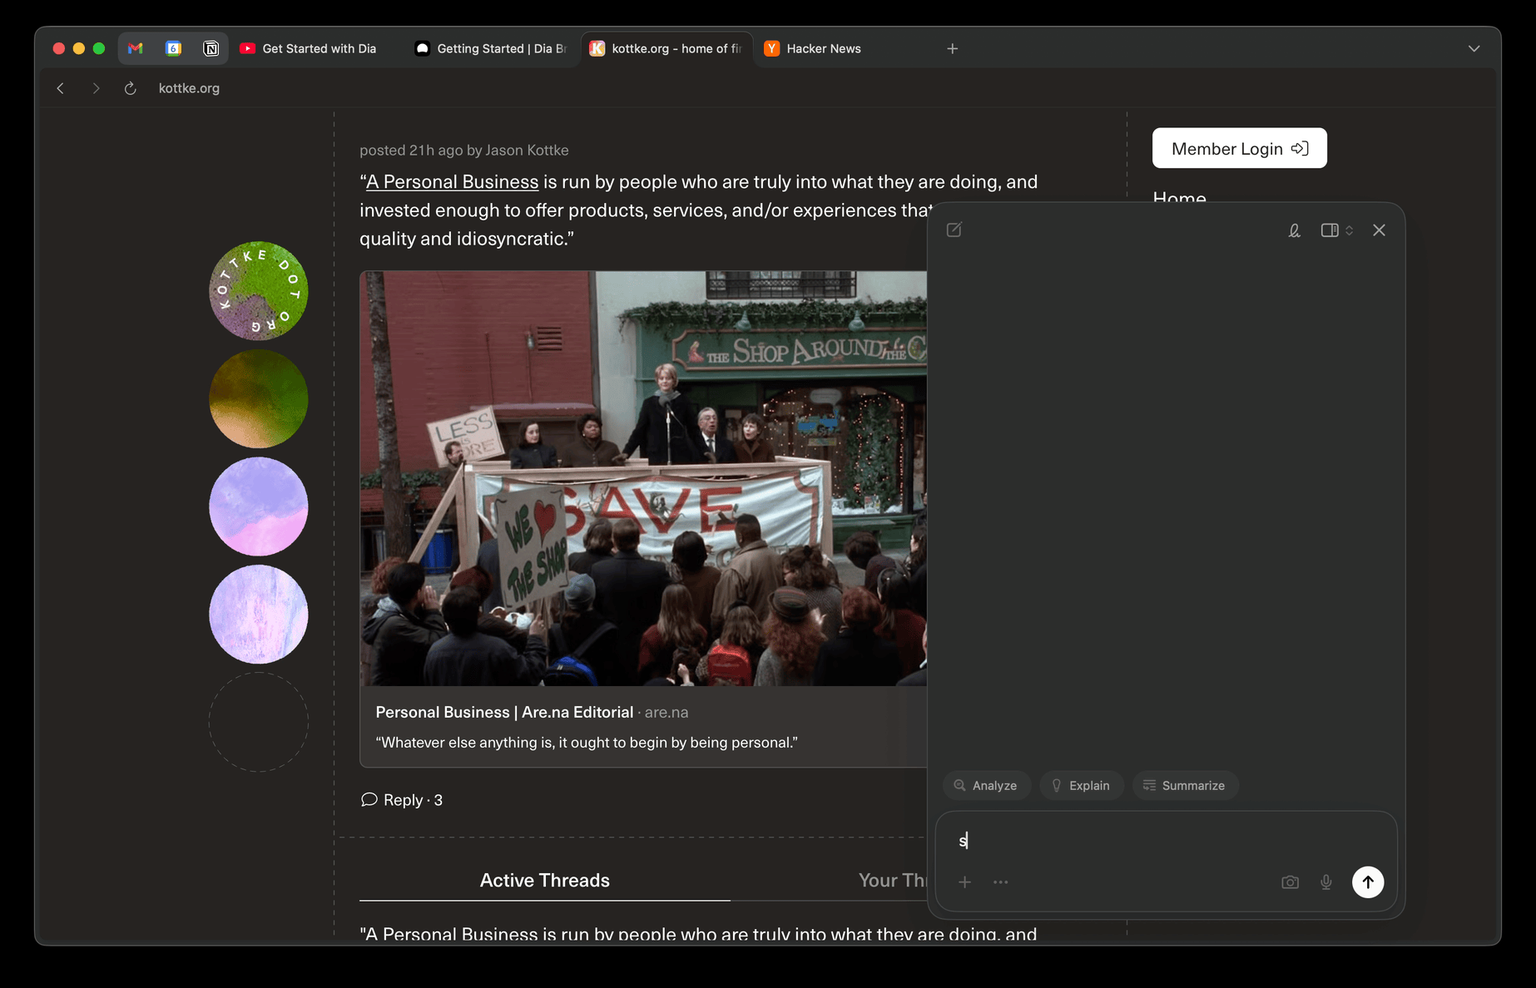Capture a screenshot with the camera icon
The width and height of the screenshot is (1536, 988).
click(1290, 882)
